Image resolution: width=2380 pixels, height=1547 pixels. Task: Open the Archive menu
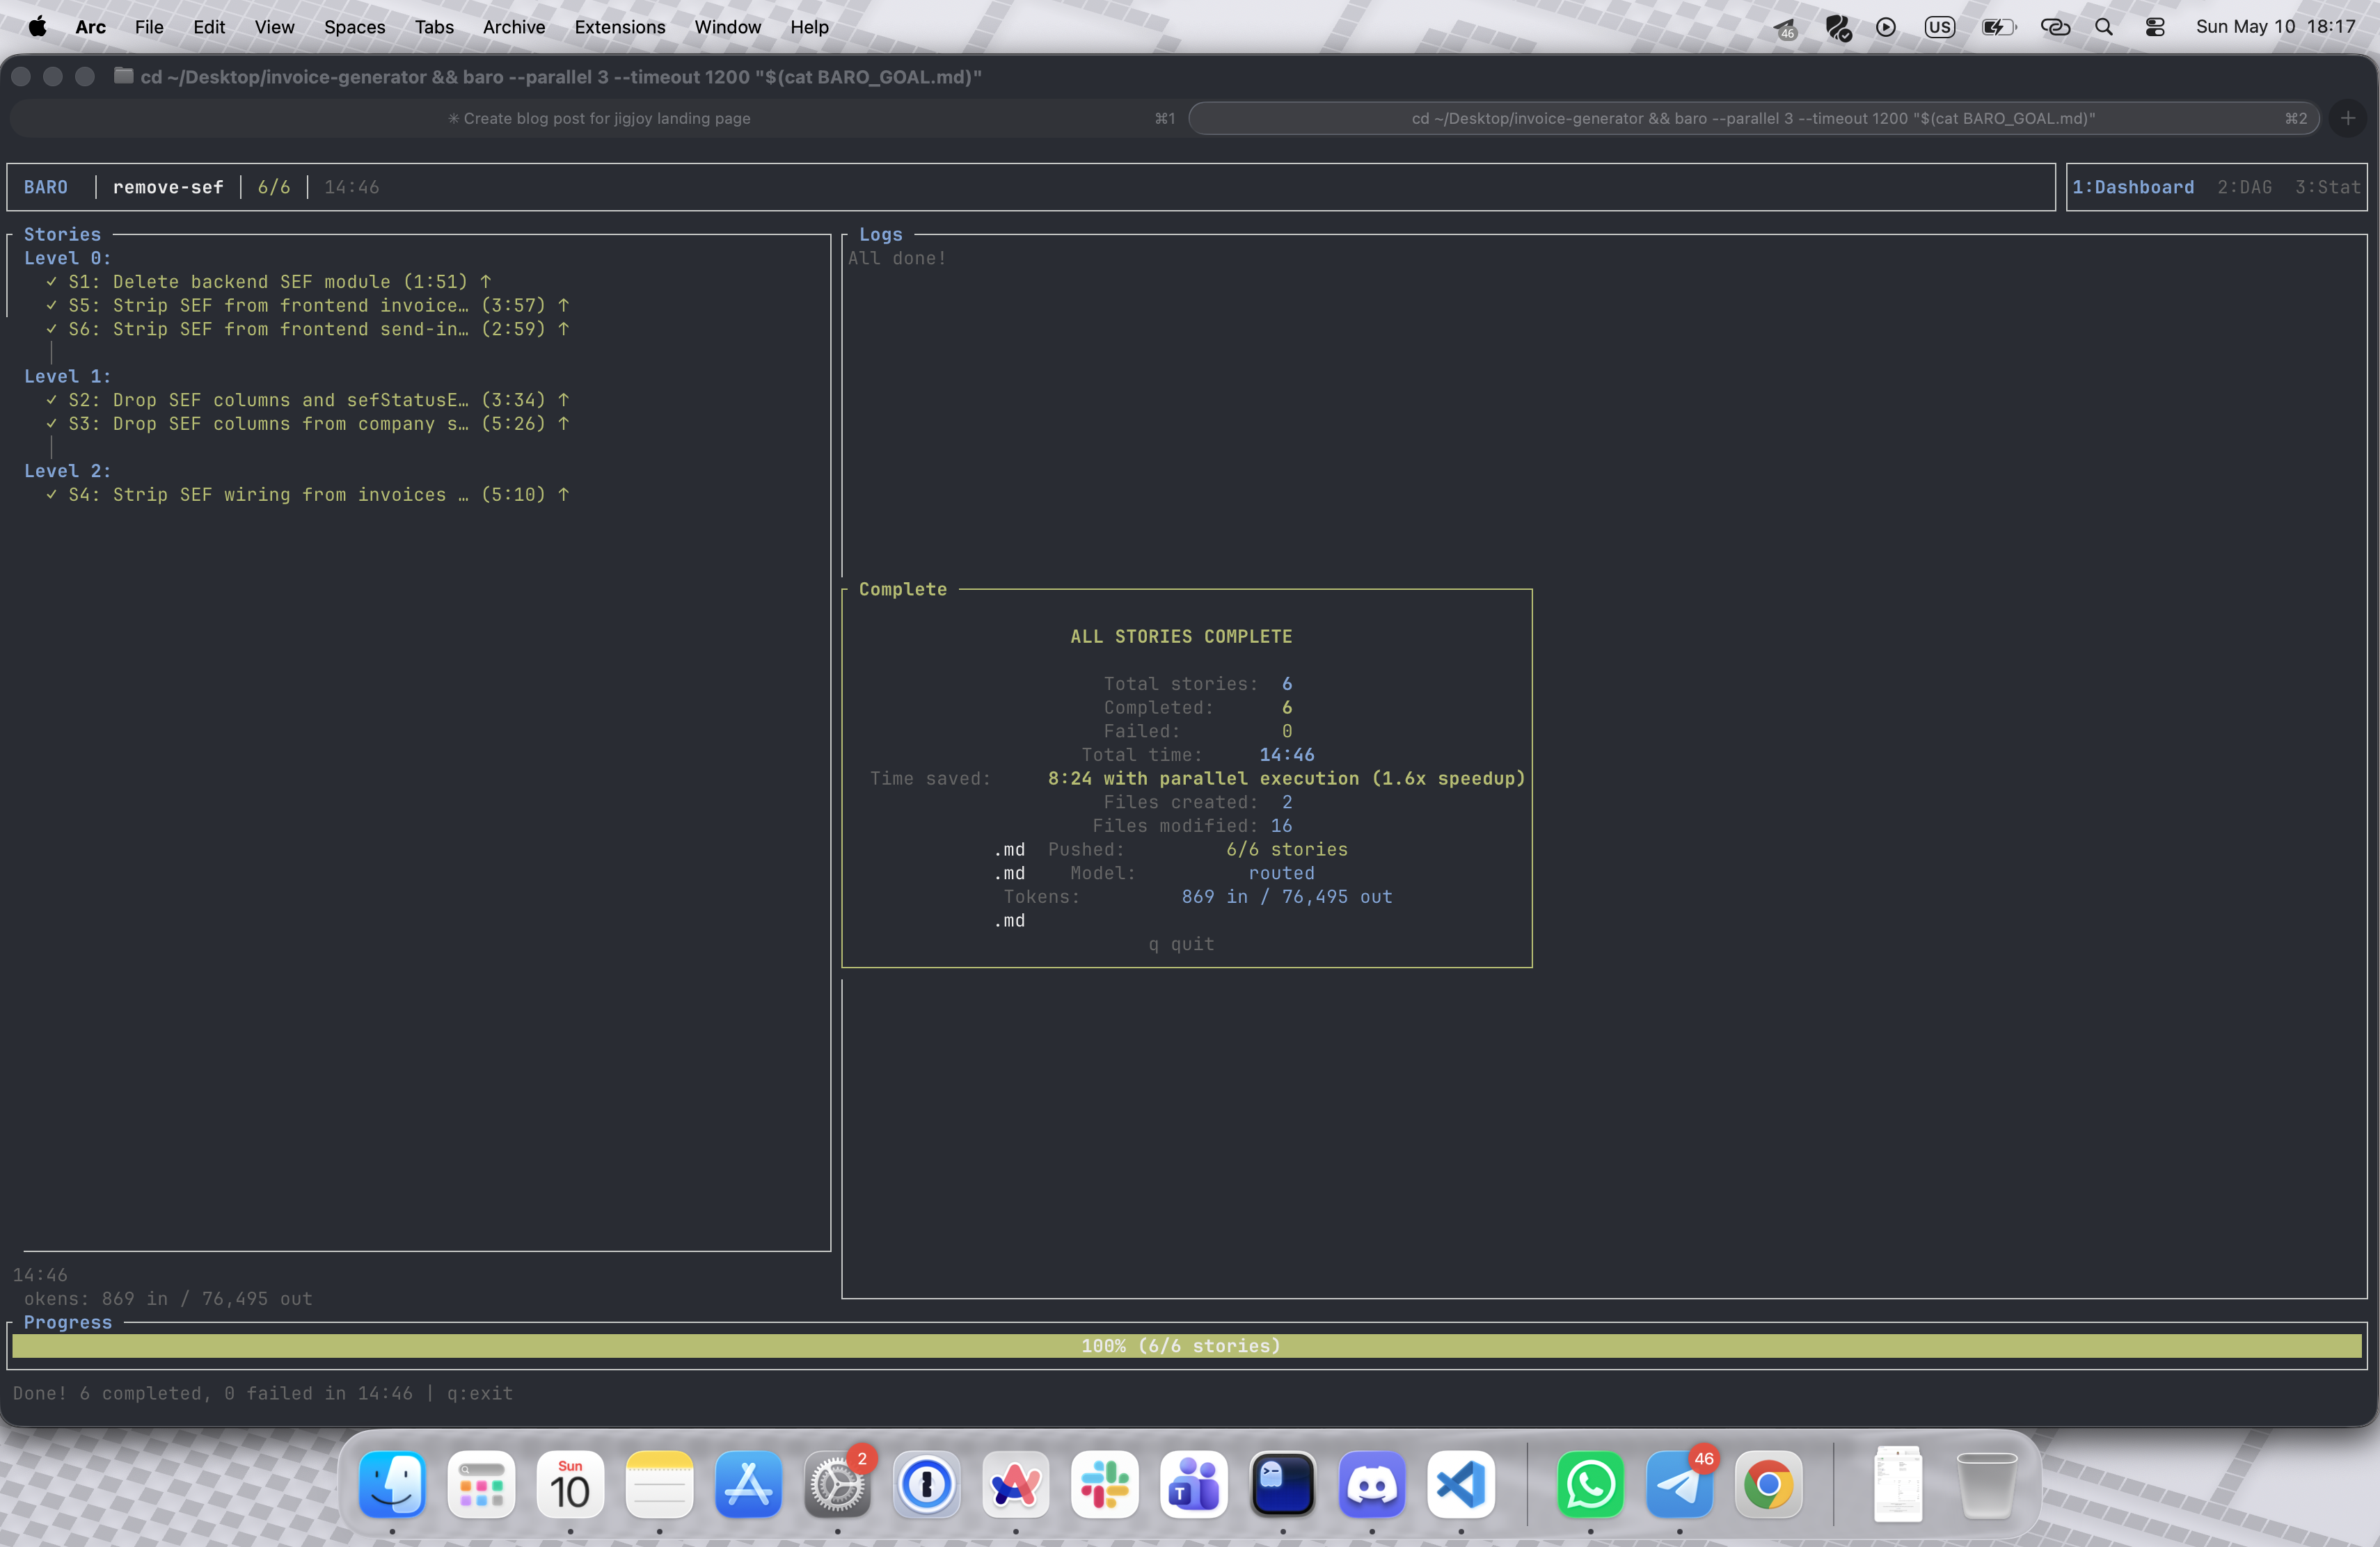[514, 27]
